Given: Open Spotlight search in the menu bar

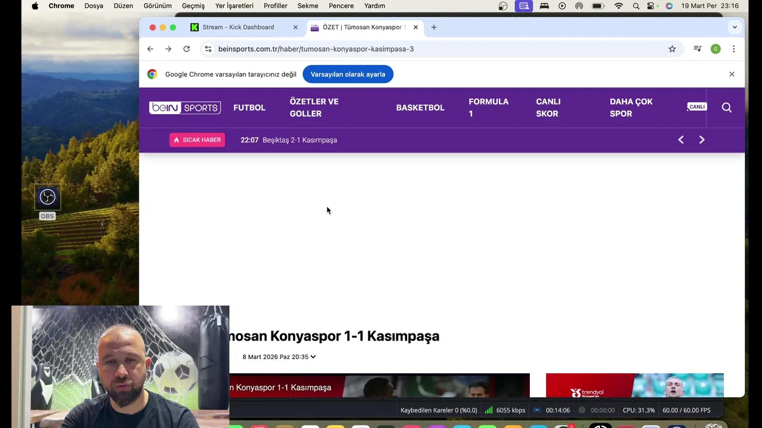Looking at the screenshot, I should (636, 6).
